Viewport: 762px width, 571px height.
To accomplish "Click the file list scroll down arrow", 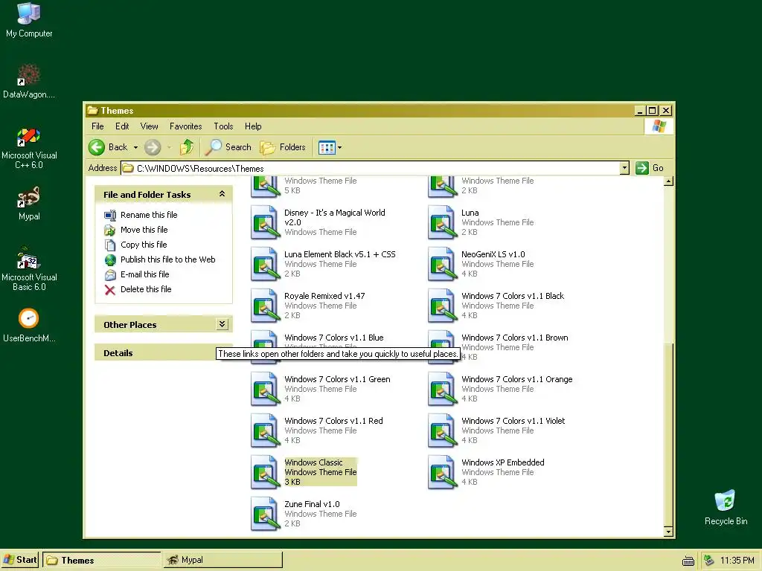I will coord(669,532).
